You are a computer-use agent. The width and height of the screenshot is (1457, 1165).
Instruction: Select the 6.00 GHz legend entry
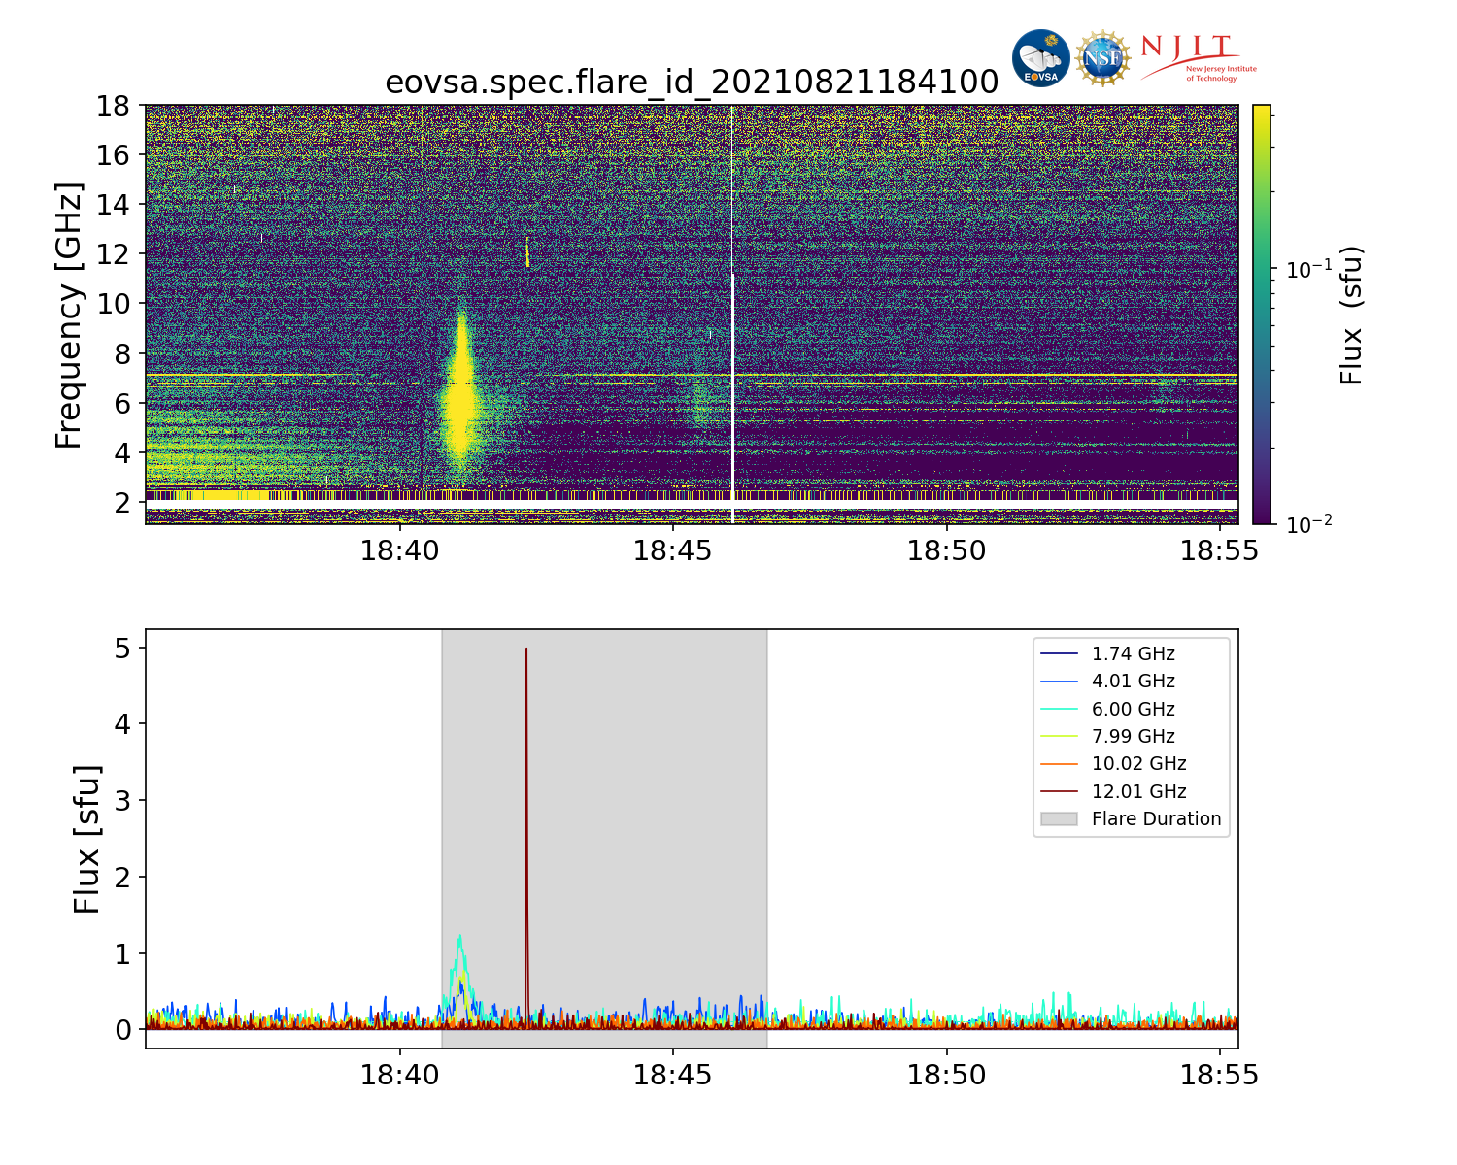1132,710
